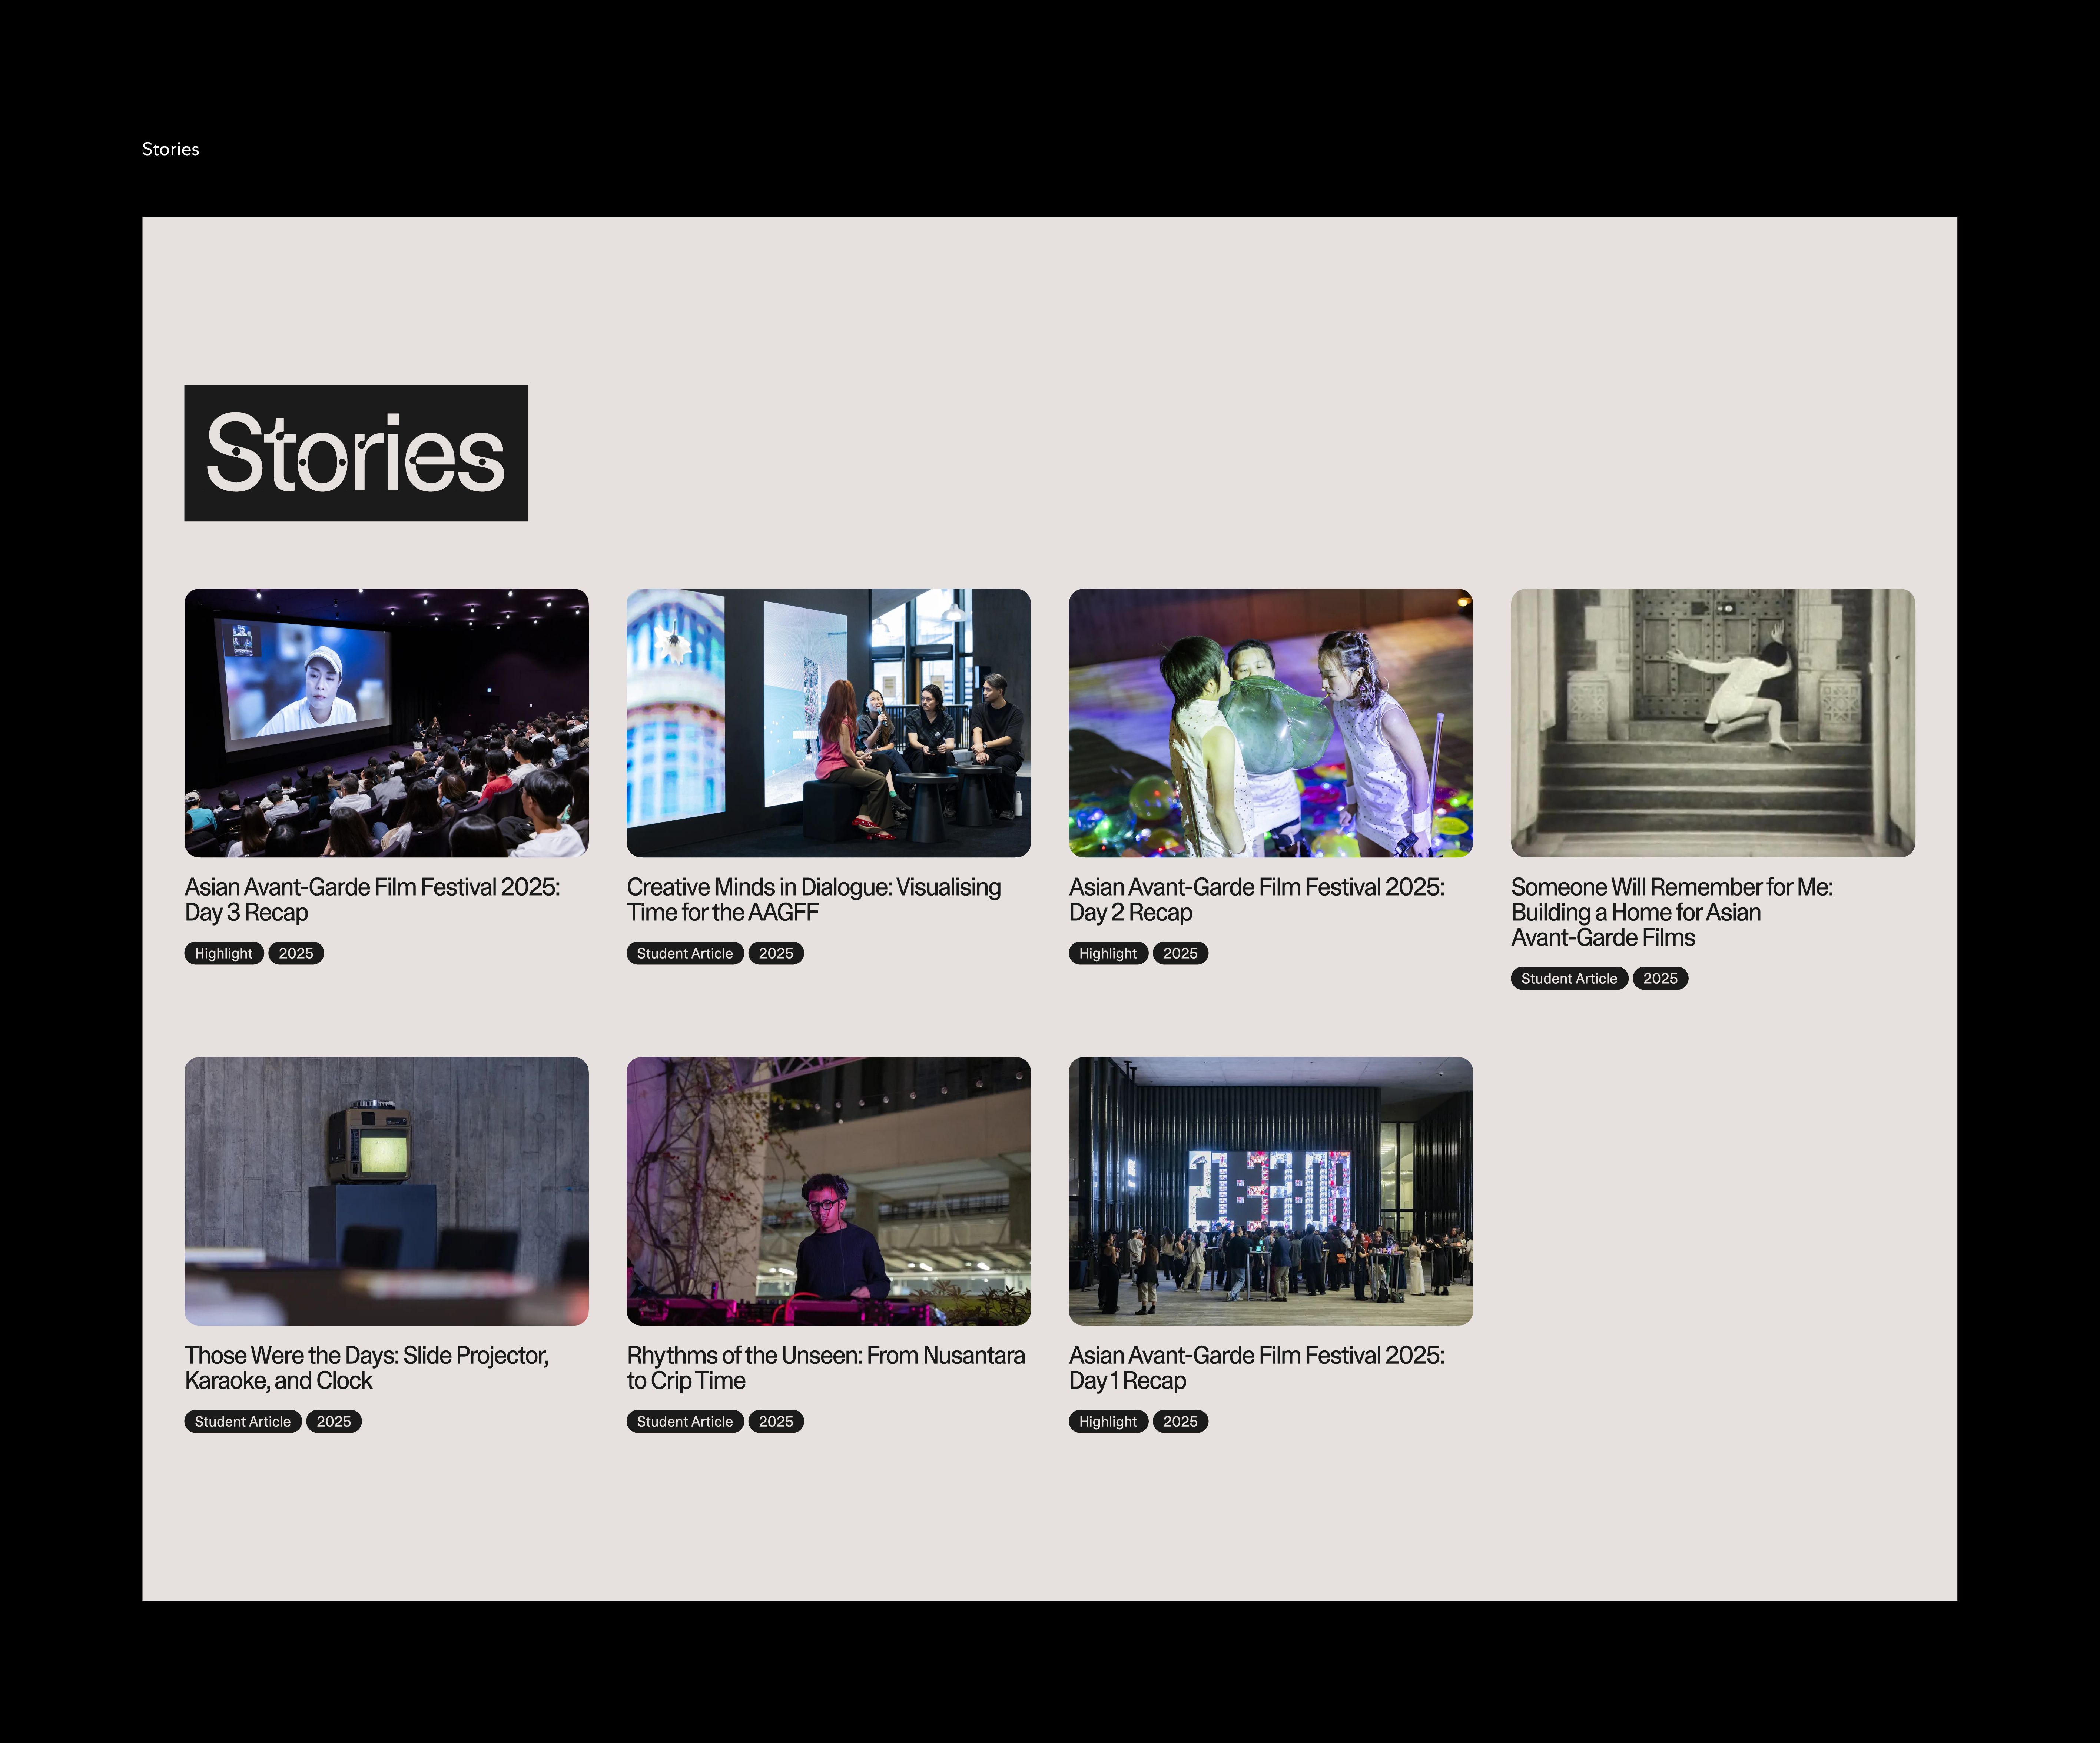Screen dimensions: 2100x1743
Task: Select the Student Article tag under Creative Minds
Action: pos(685,953)
